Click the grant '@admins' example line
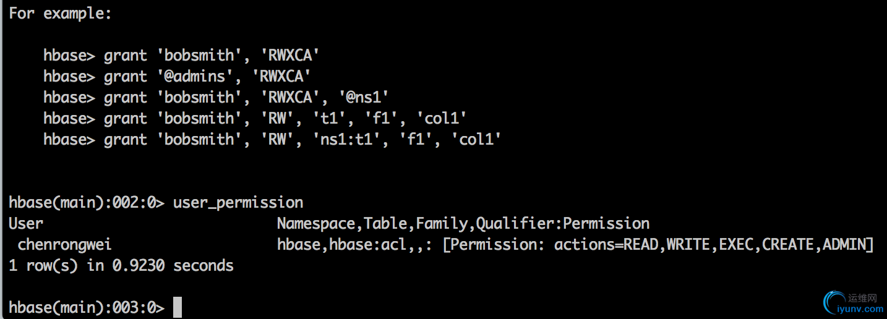887x319 pixels. [177, 77]
